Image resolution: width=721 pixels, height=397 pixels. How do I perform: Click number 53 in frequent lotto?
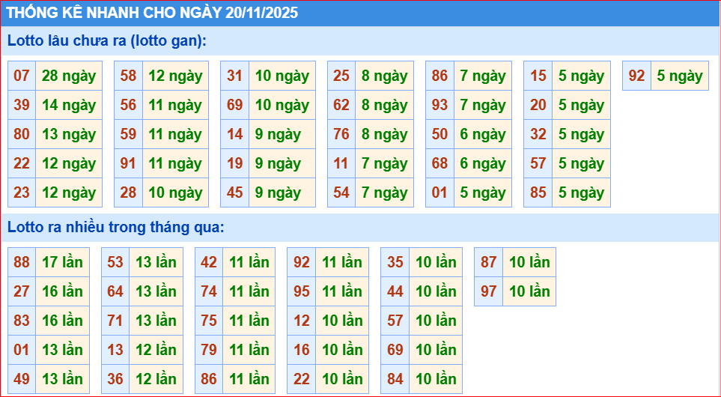pos(115,263)
